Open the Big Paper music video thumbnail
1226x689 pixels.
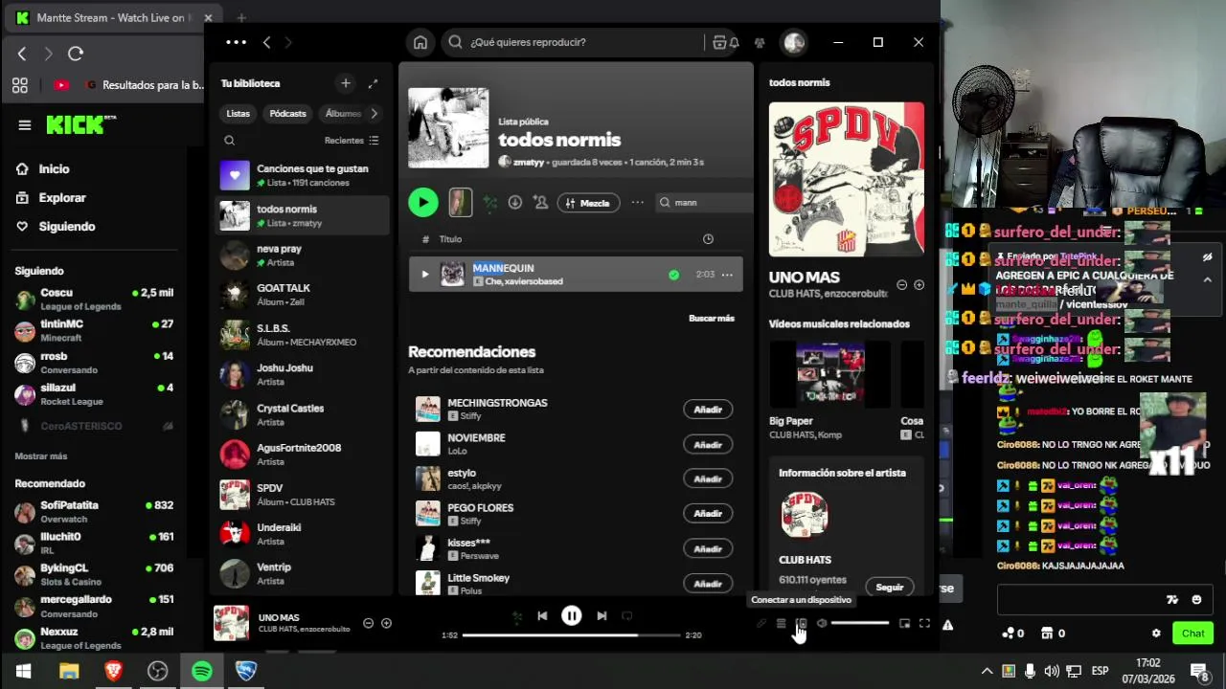(829, 374)
